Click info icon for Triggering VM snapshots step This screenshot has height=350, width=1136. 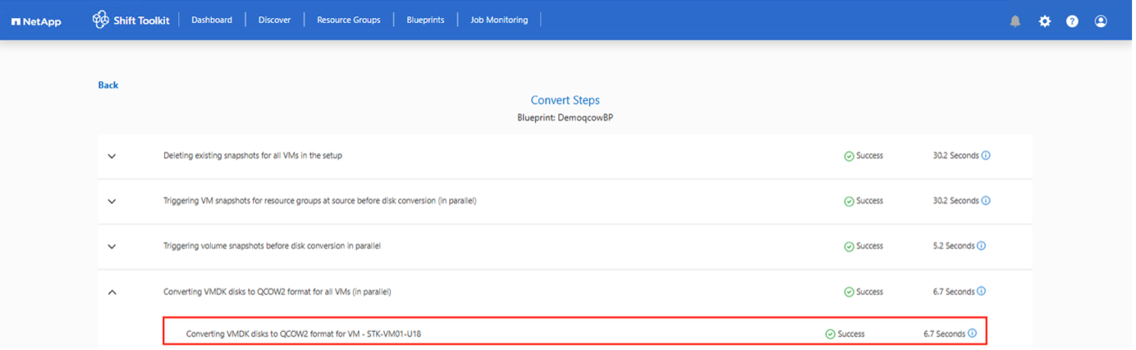coord(986,201)
